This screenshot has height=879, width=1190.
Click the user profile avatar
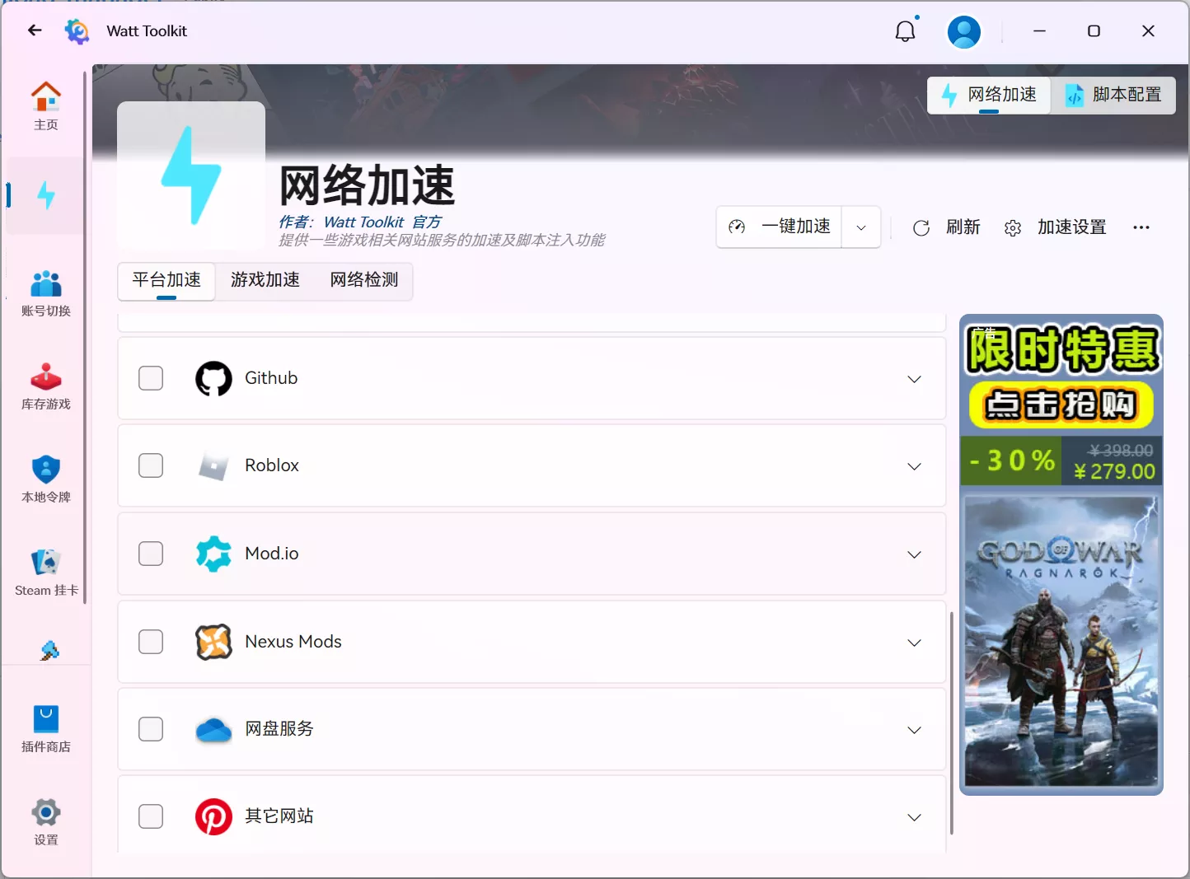pyautogui.click(x=963, y=32)
